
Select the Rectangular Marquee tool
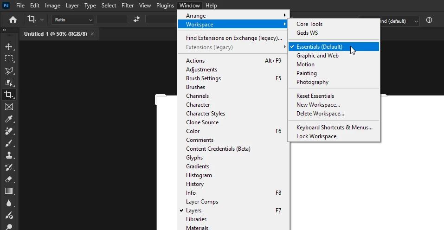[9, 58]
